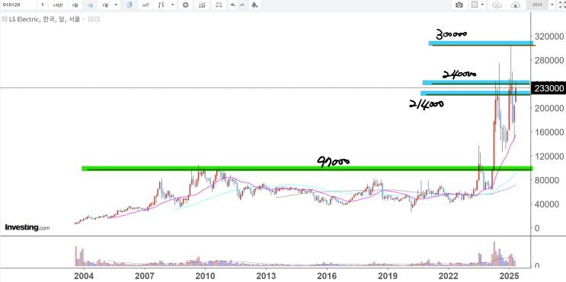Collapse the LS Electric legend box icon
Image resolution: width=566 pixels, height=282 pixels.
[x=4, y=19]
